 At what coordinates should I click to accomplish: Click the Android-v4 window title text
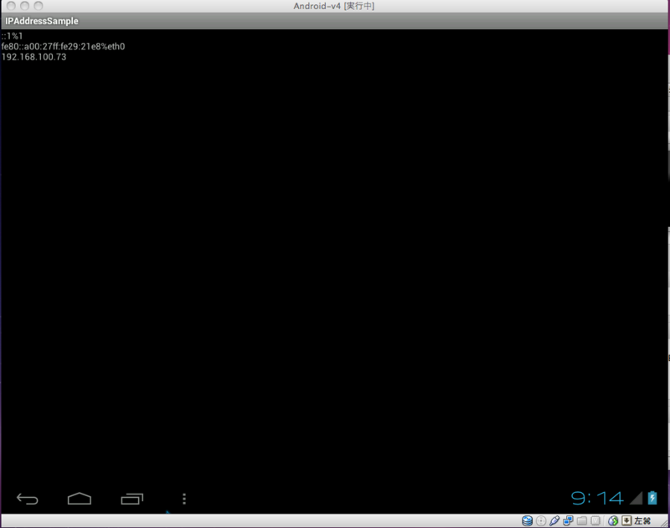click(x=333, y=6)
